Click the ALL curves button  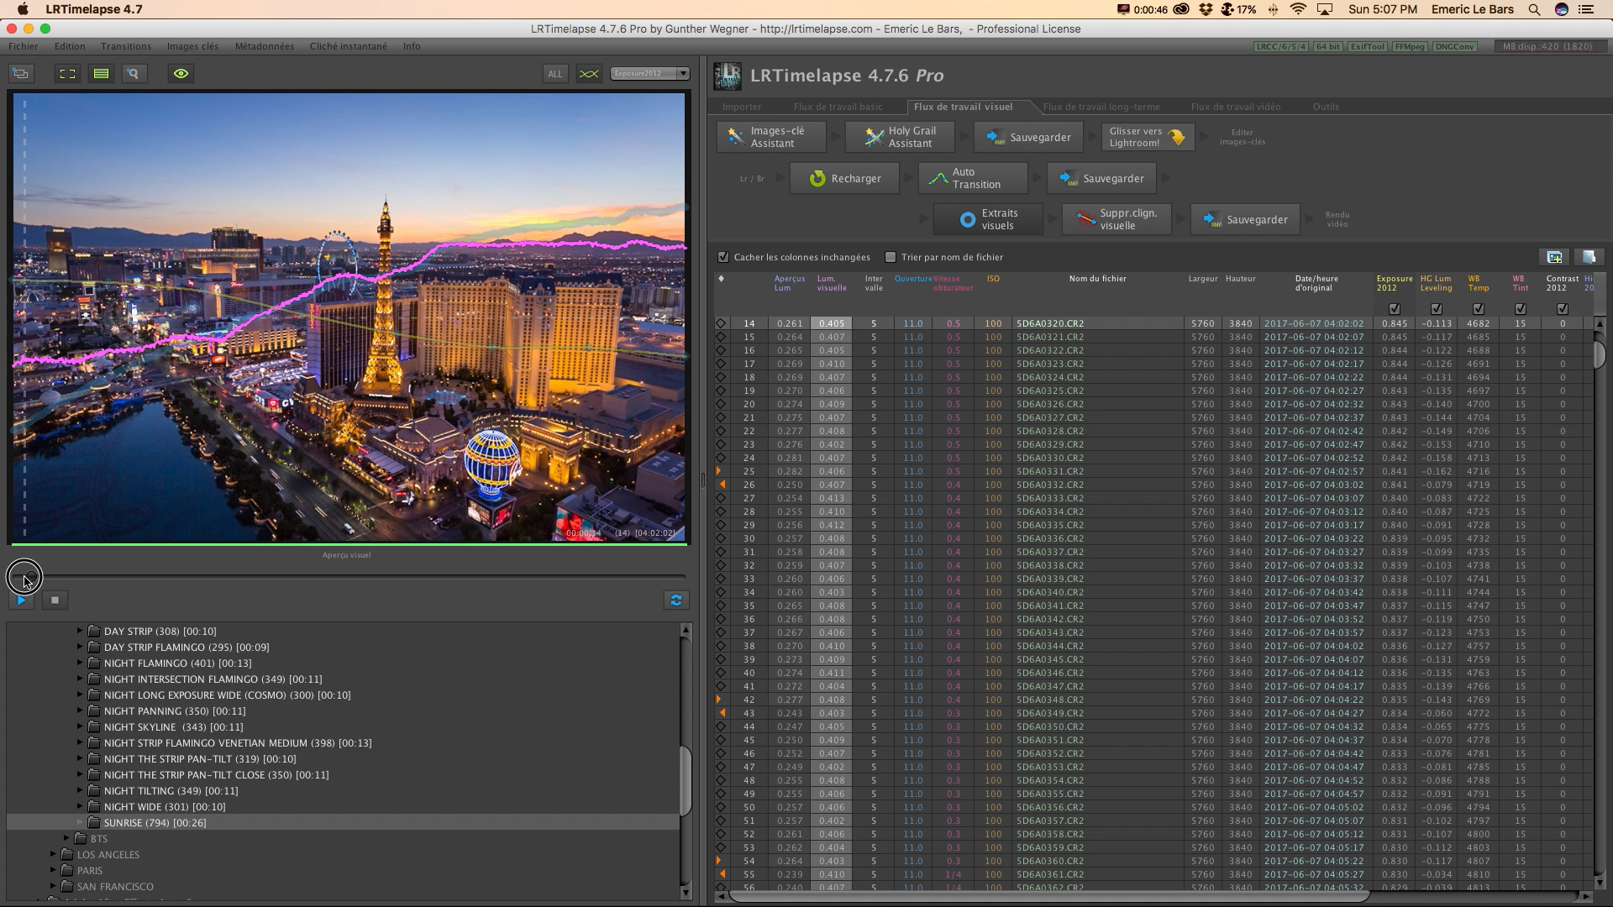click(555, 74)
